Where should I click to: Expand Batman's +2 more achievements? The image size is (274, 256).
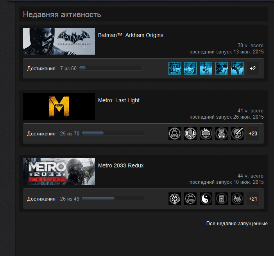click(x=253, y=68)
